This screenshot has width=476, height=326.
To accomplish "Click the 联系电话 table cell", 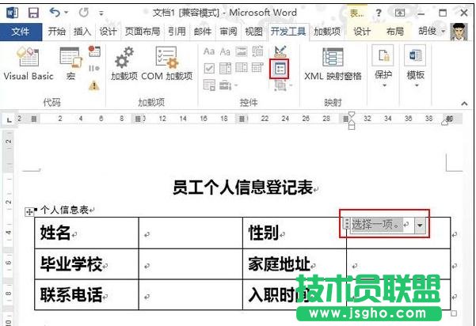I will [87, 295].
